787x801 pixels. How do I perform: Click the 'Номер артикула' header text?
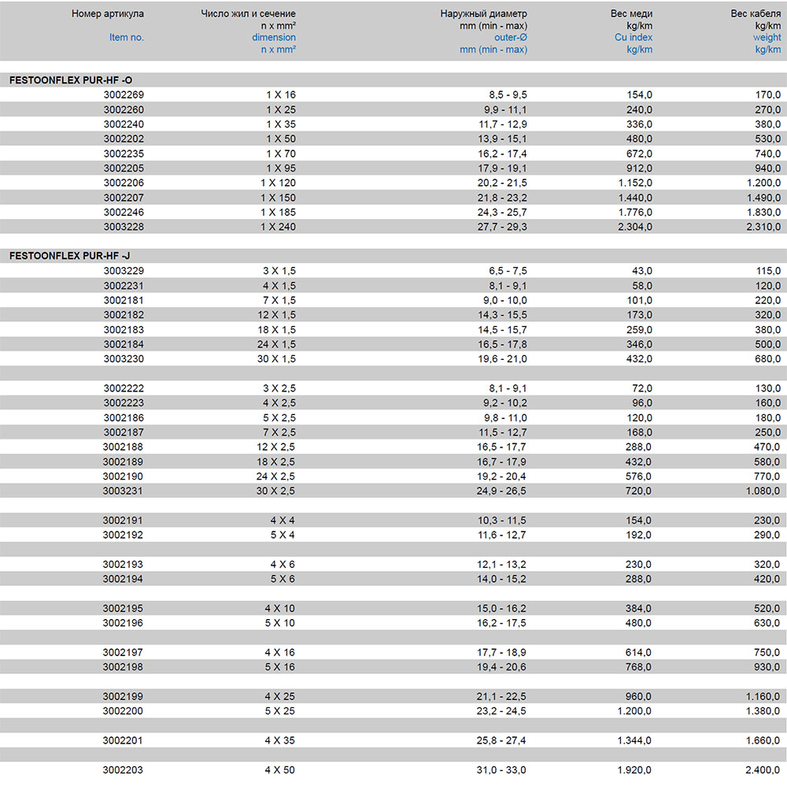coord(108,14)
